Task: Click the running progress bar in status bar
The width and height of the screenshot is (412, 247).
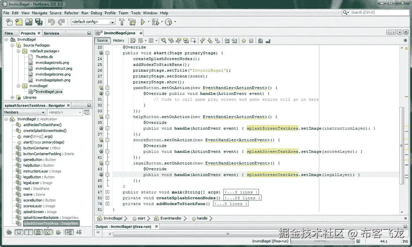Action: [322, 241]
